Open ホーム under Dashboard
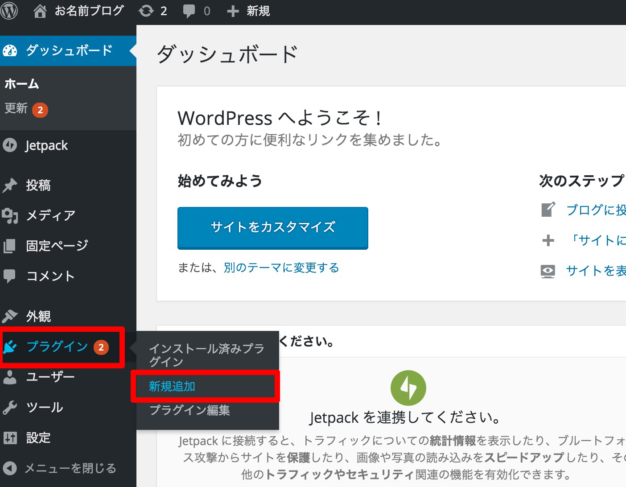626x487 pixels. click(x=22, y=84)
